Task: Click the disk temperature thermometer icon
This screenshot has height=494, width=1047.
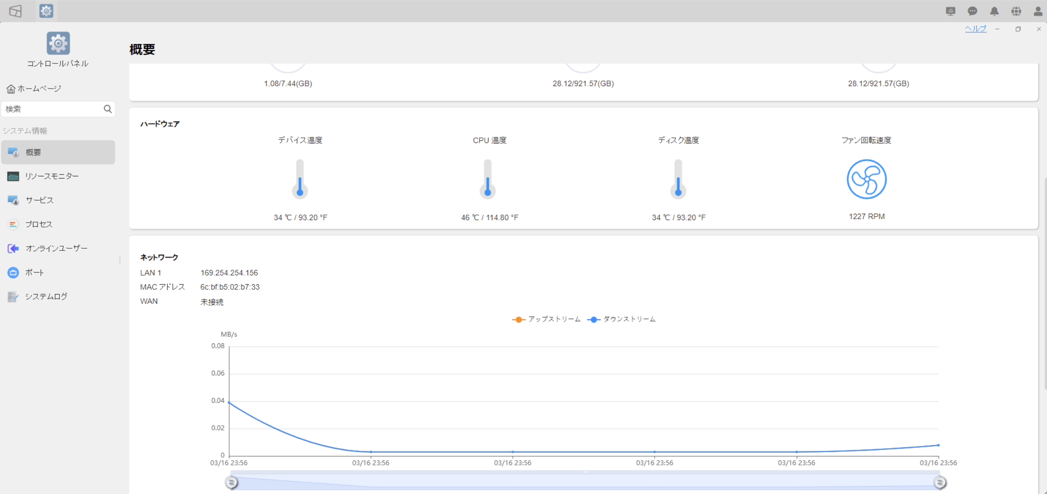Action: [678, 179]
